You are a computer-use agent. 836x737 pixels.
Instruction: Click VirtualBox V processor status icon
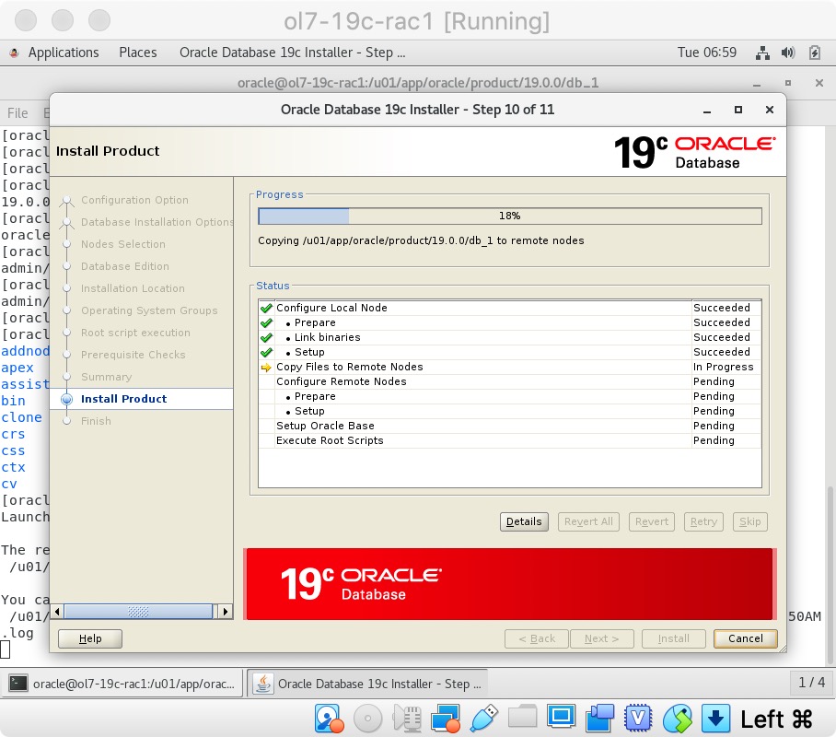click(x=638, y=719)
